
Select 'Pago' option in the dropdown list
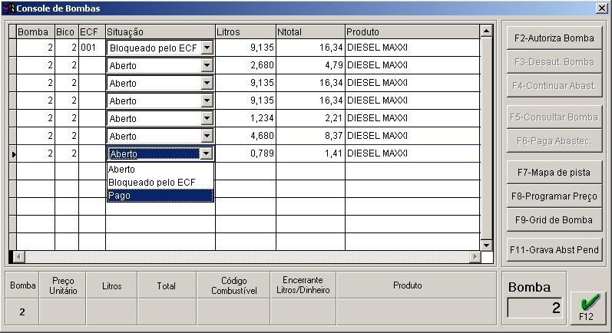(x=160, y=196)
